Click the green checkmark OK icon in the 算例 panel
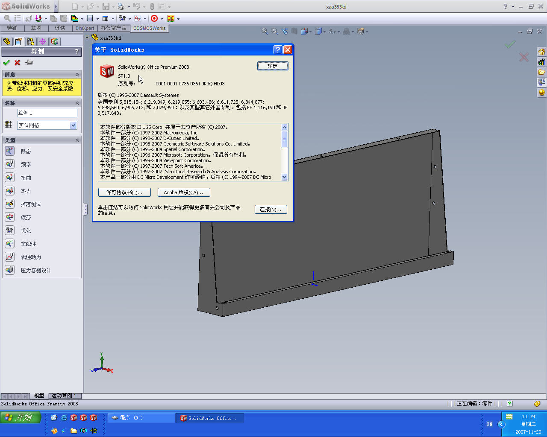The width and height of the screenshot is (547, 437). click(x=6, y=63)
